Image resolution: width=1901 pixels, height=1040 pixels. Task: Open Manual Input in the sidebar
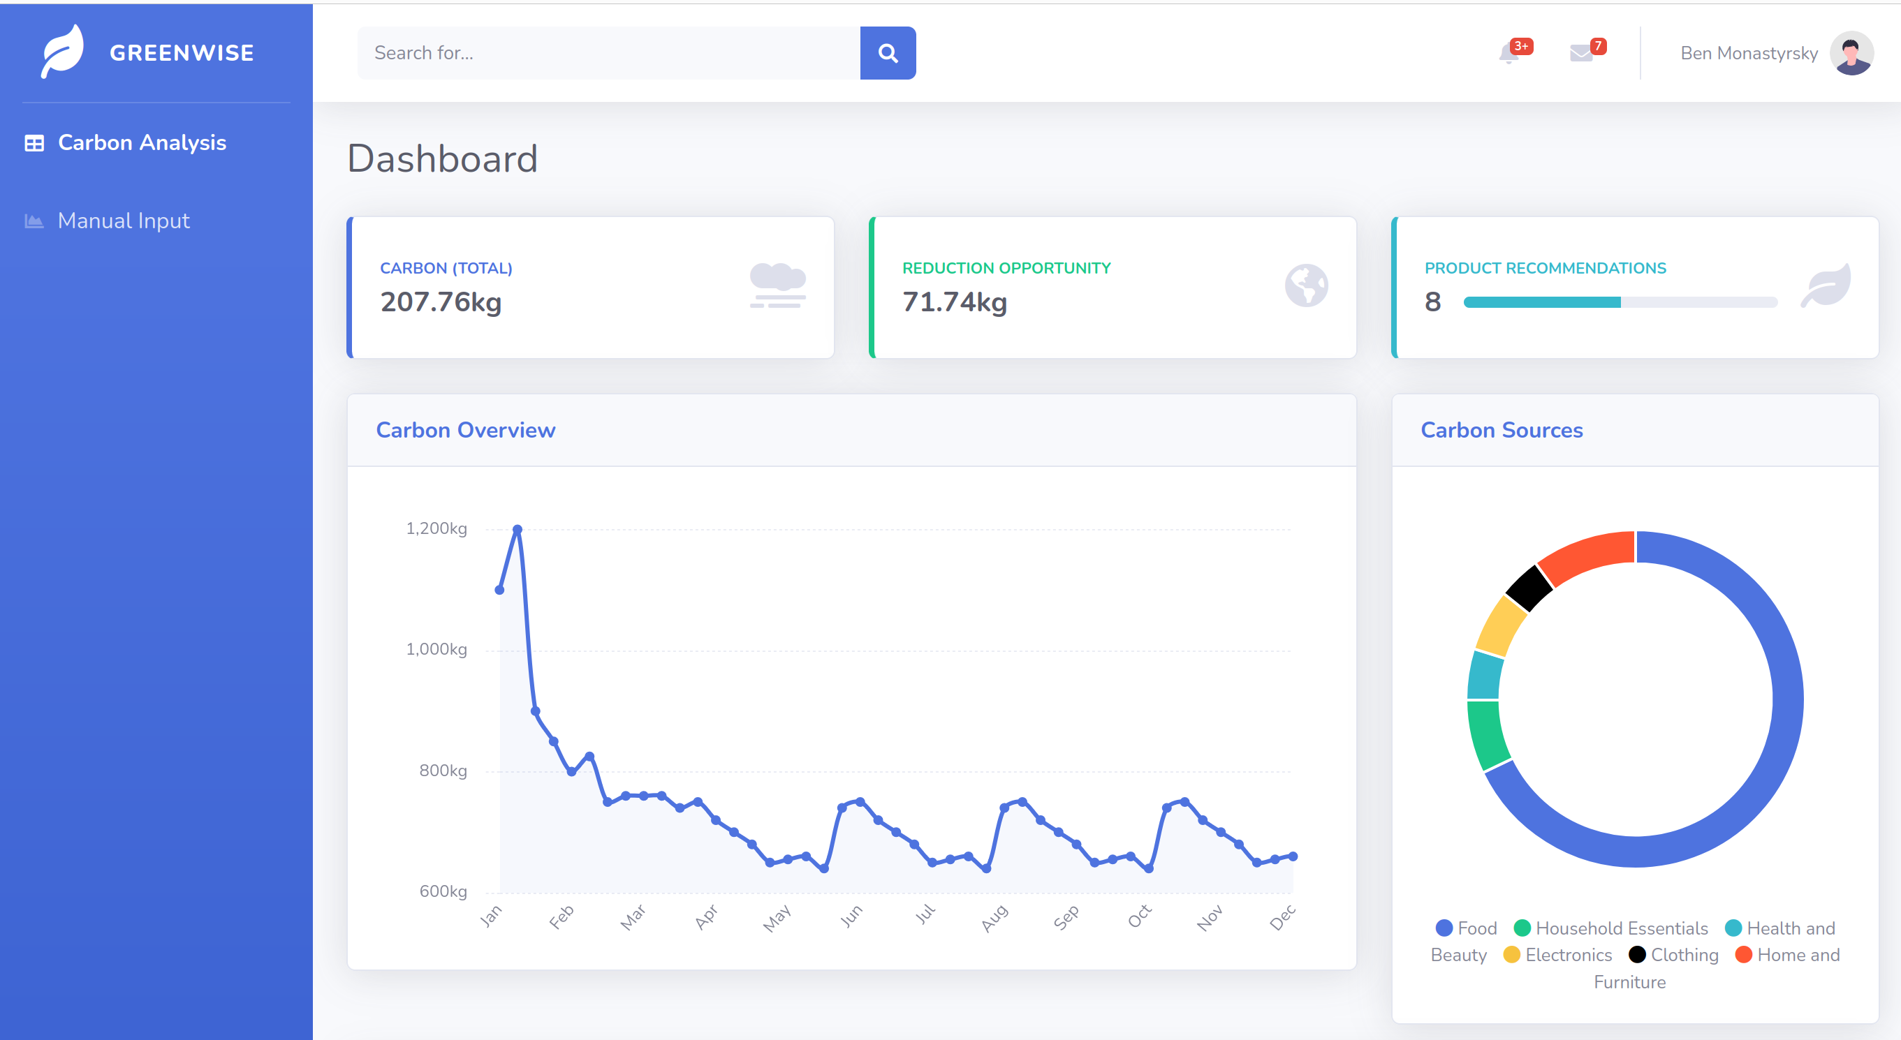(x=123, y=221)
